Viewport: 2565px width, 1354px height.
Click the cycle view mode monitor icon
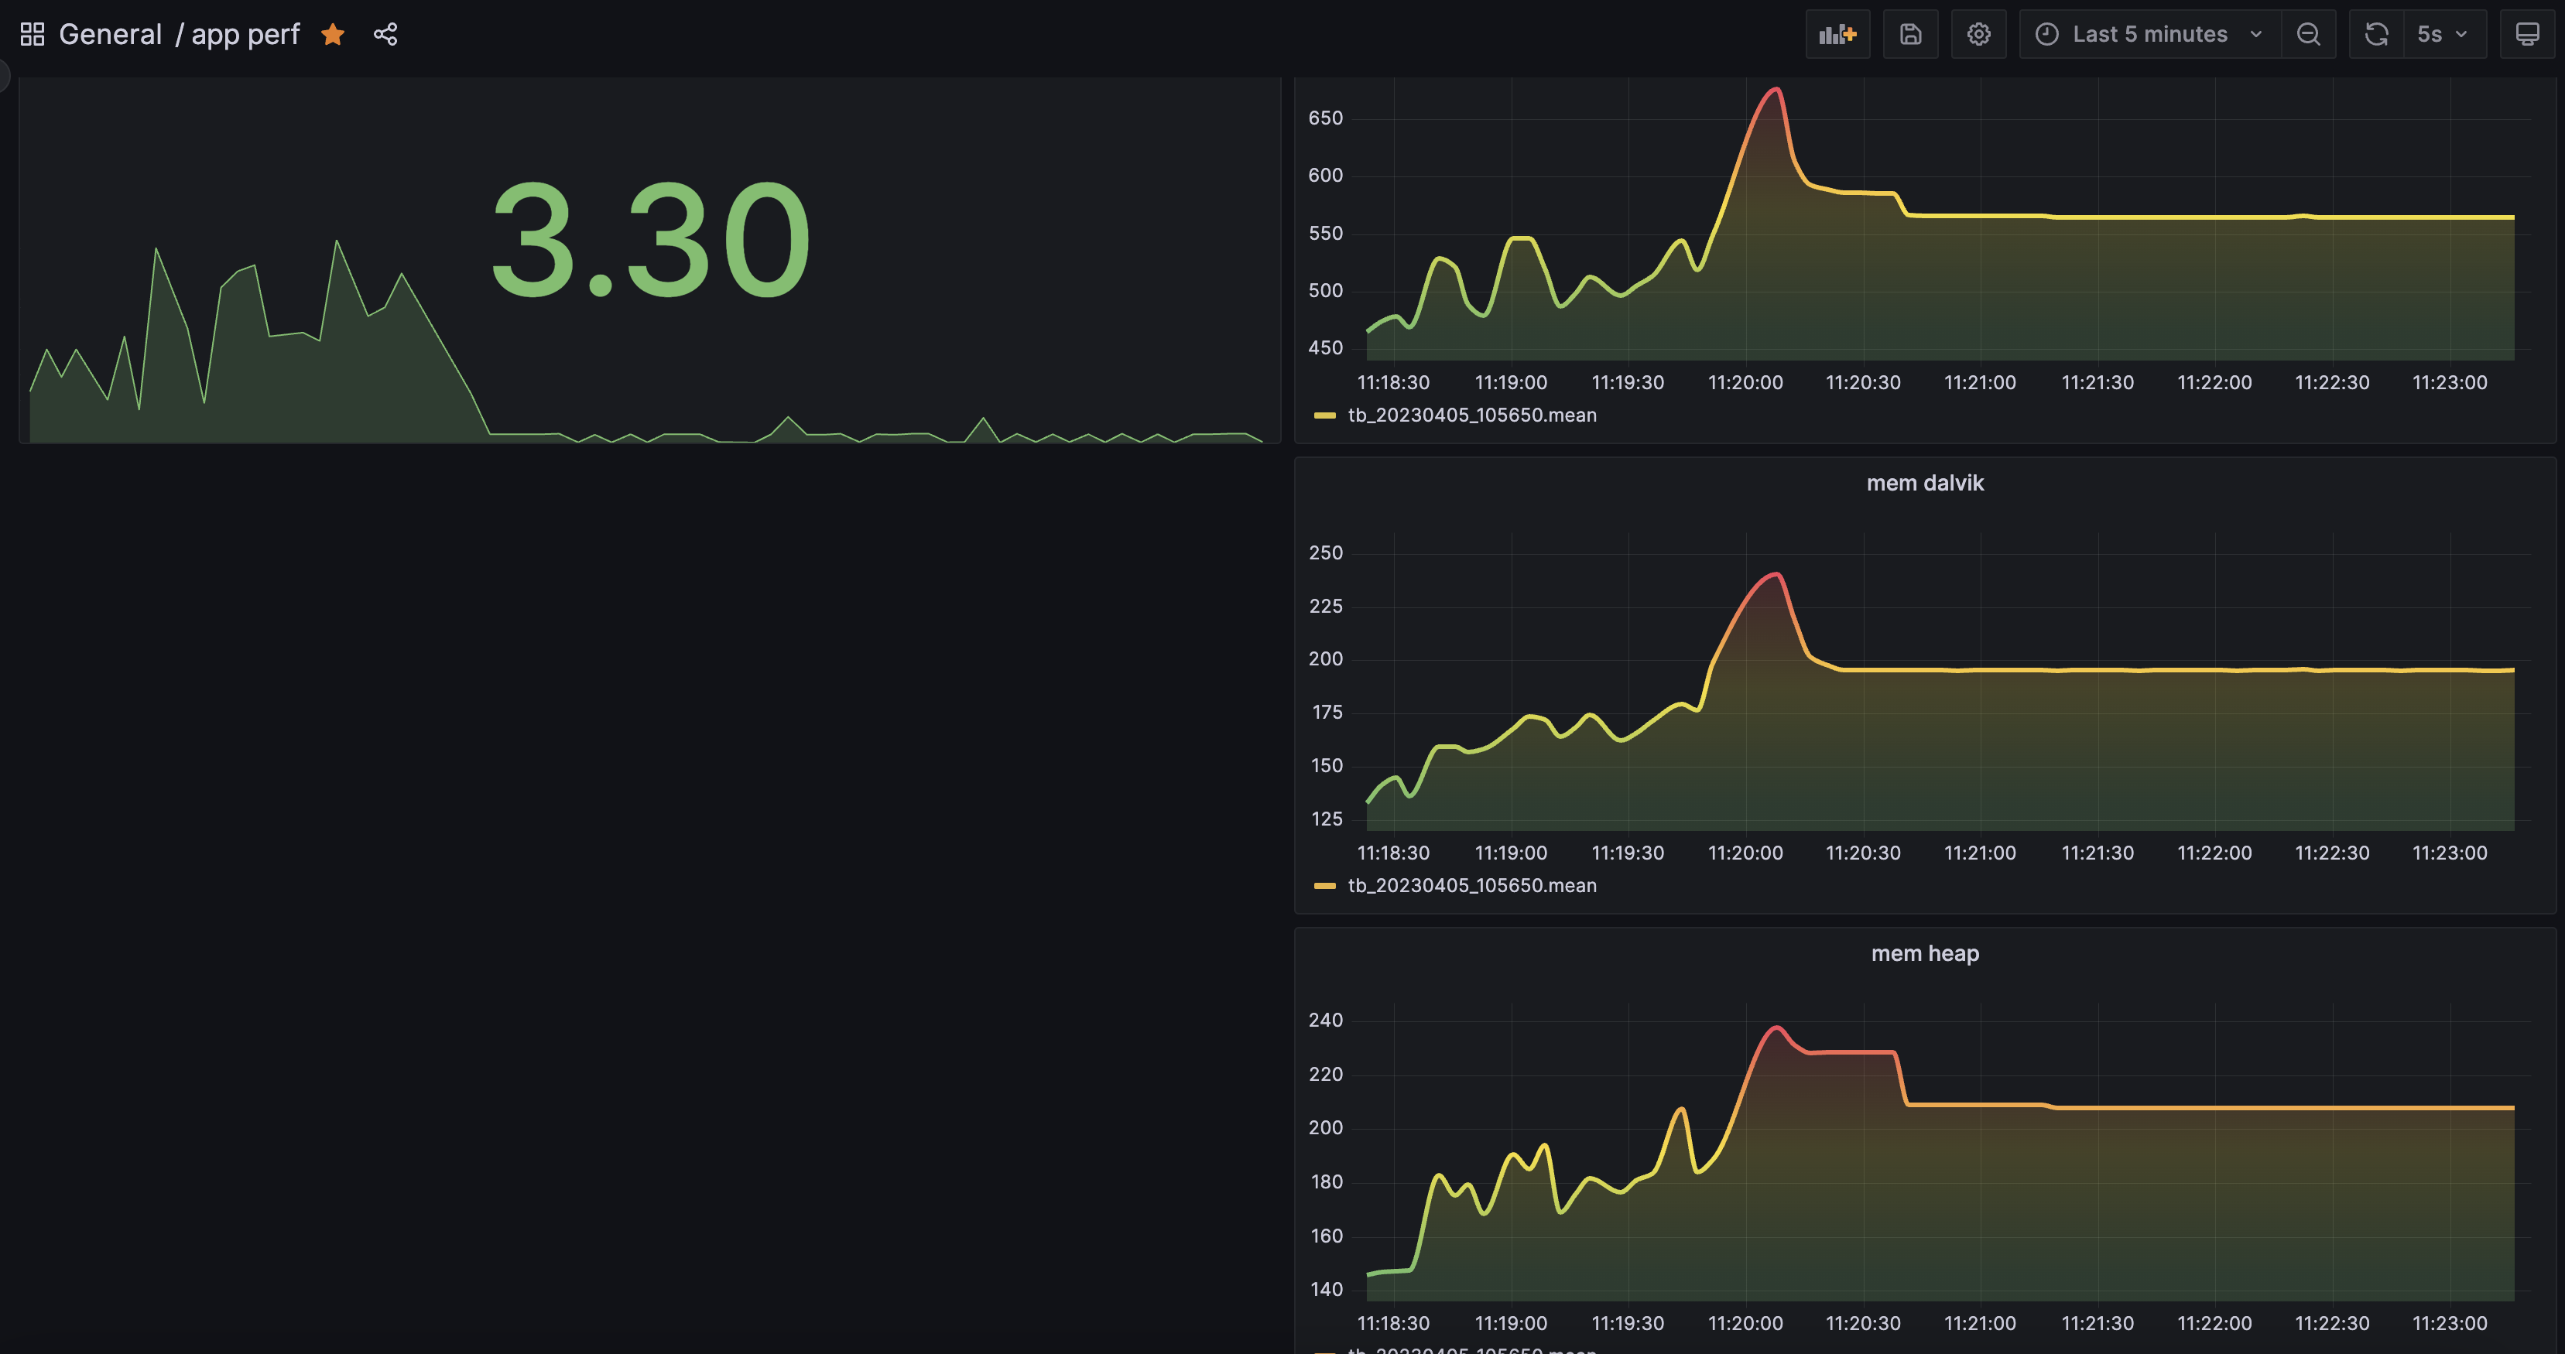2527,35
